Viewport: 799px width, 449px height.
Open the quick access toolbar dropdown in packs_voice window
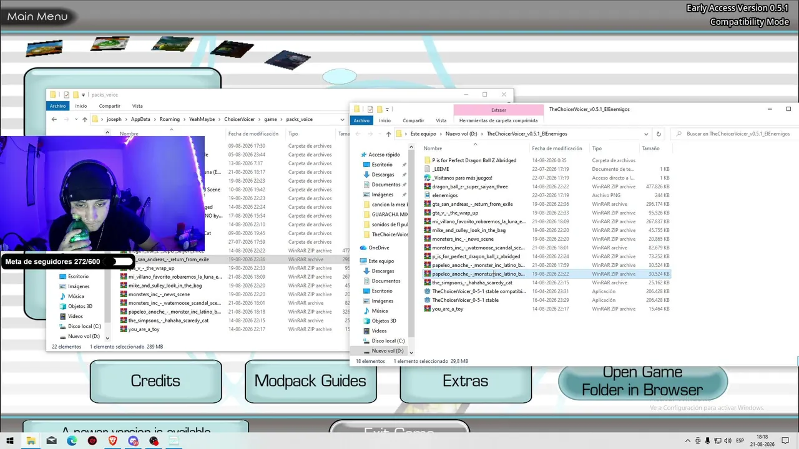click(84, 95)
